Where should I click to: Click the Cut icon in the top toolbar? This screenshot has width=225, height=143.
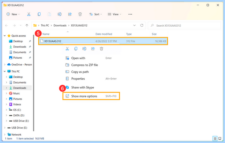(x=29, y=14)
